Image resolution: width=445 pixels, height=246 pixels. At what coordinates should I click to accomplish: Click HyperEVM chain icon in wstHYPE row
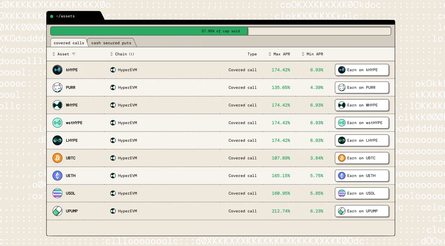113,123
